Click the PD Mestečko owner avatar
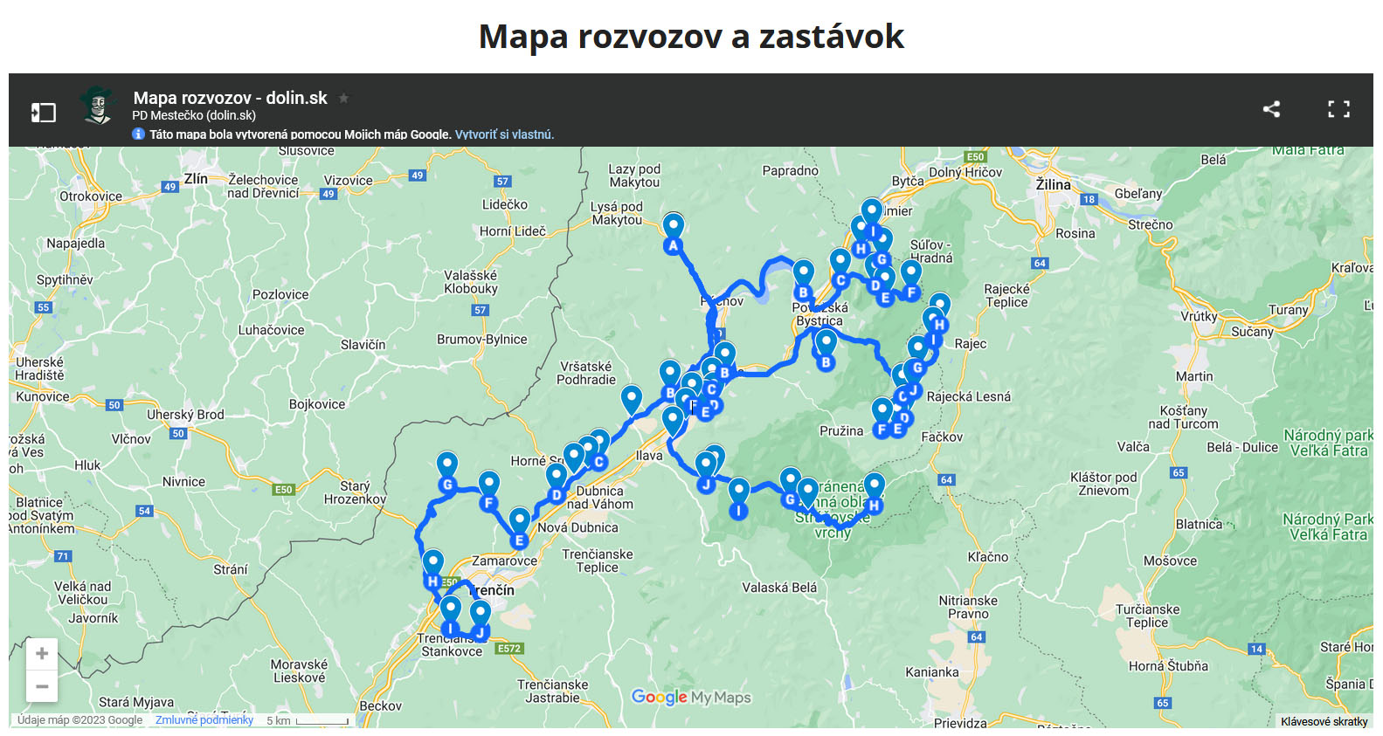 tap(98, 106)
